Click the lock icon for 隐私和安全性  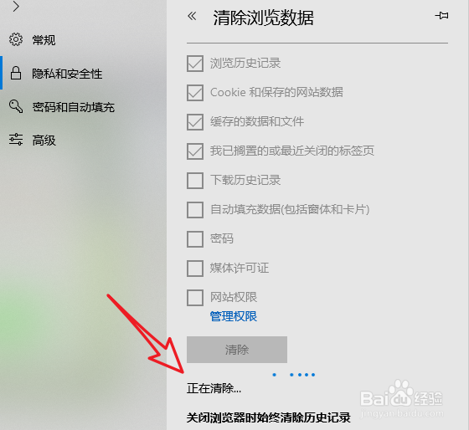[16, 74]
